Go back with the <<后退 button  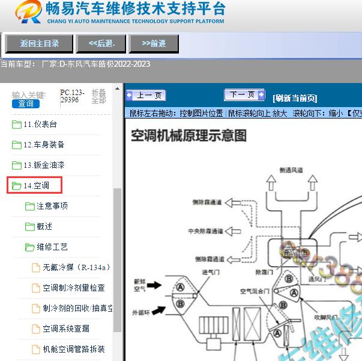101,44
